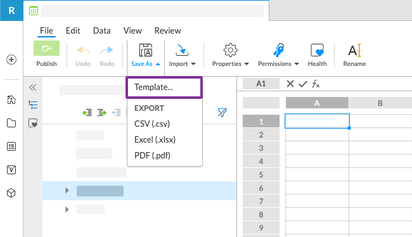Select row 4 header
The image size is (412, 237).
(x=261, y=161)
